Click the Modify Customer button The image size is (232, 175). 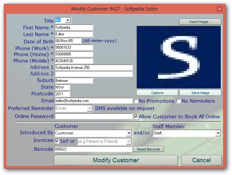[116, 160]
